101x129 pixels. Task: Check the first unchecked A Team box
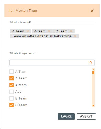(12, 72)
